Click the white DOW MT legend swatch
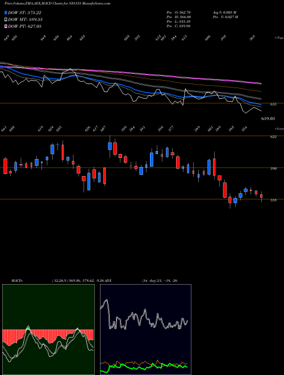Image resolution: width=284 pixels, height=375 pixels. pyautogui.click(x=6, y=19)
